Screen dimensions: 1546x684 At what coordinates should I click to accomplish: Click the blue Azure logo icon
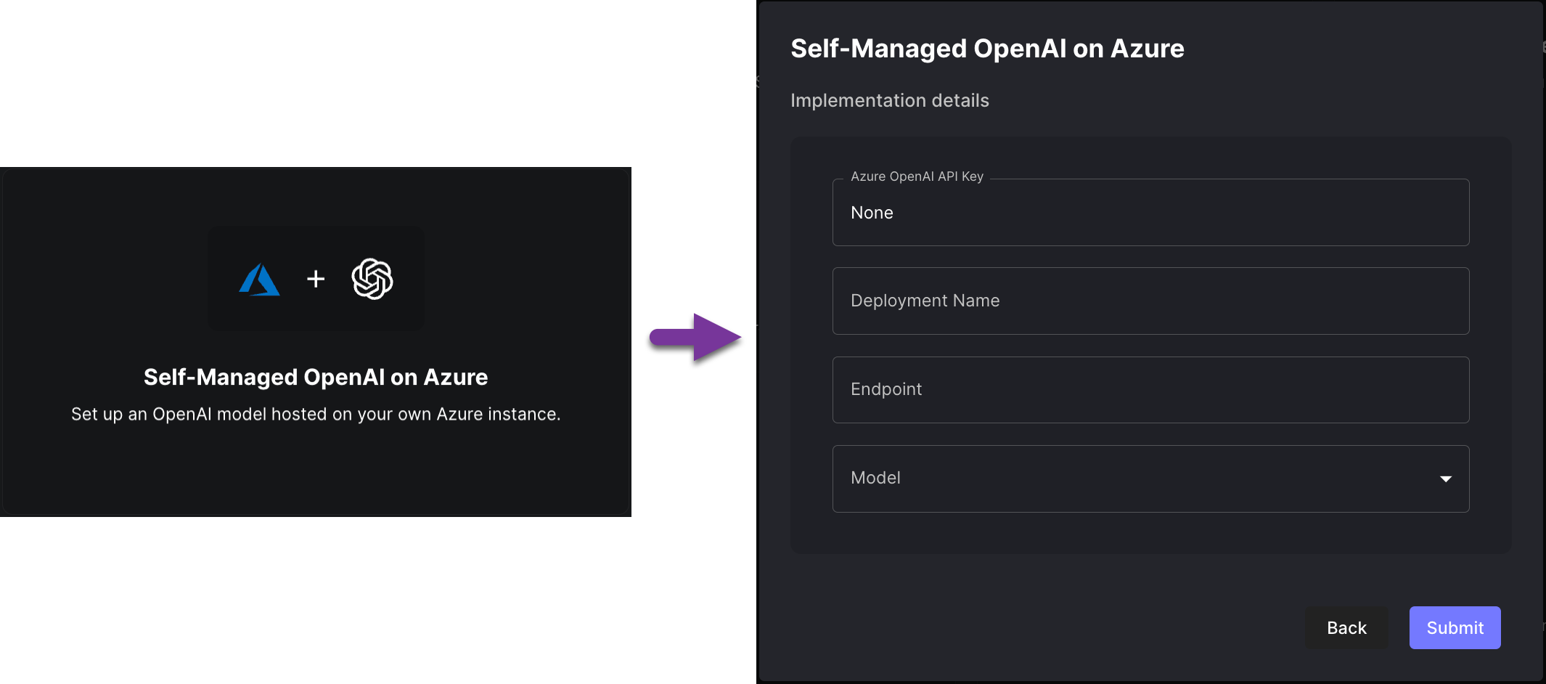click(x=259, y=280)
